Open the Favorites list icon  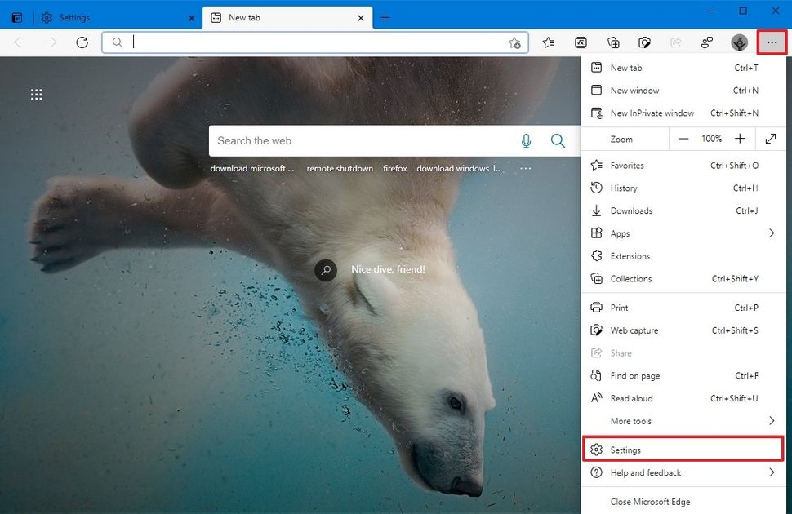pos(548,42)
